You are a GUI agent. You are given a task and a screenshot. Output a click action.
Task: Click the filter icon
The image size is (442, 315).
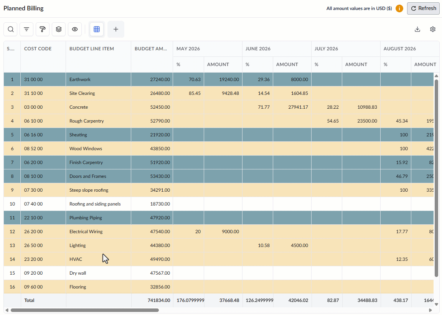26,29
